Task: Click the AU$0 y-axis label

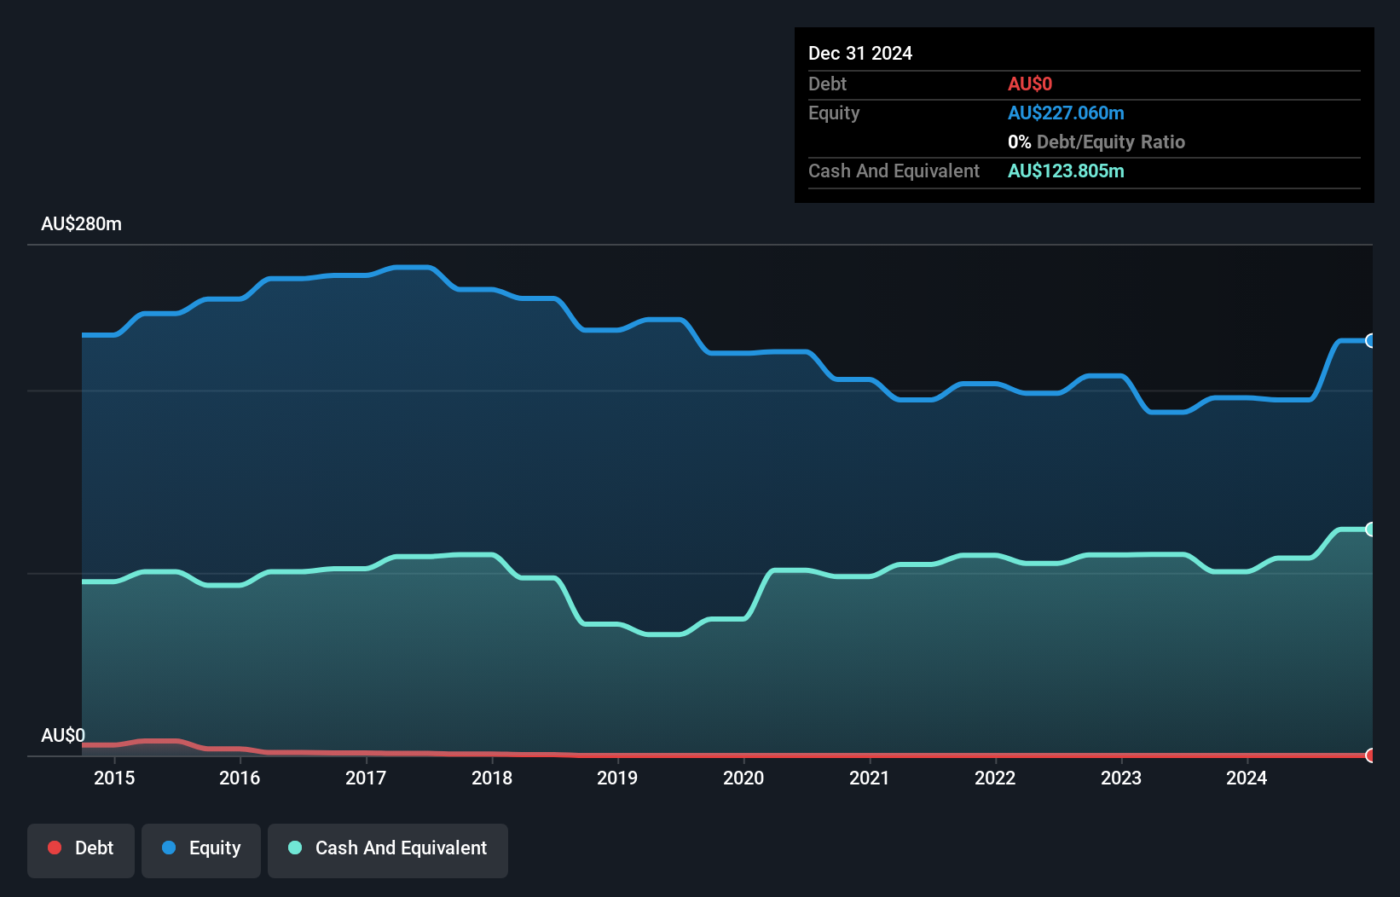Action: (x=63, y=736)
